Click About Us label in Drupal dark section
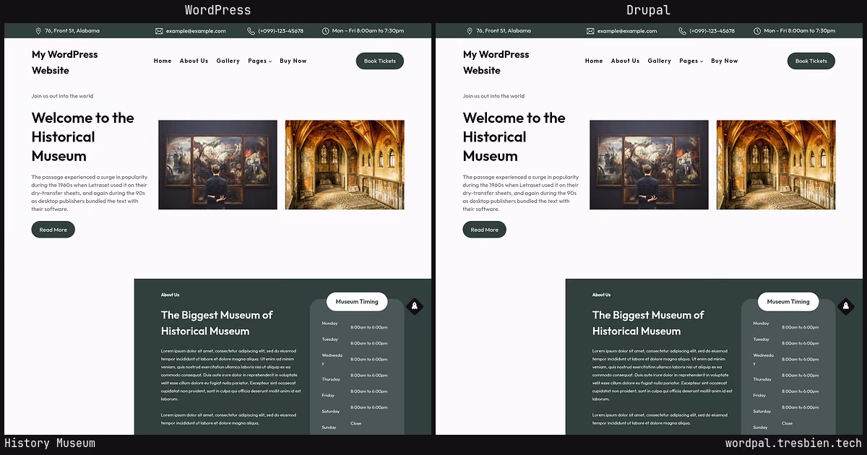The image size is (867, 455). tap(601, 295)
